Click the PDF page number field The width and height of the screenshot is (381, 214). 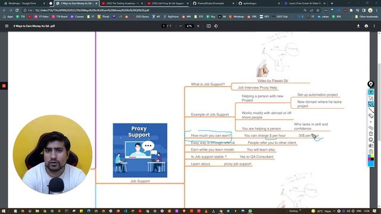click(x=164, y=26)
